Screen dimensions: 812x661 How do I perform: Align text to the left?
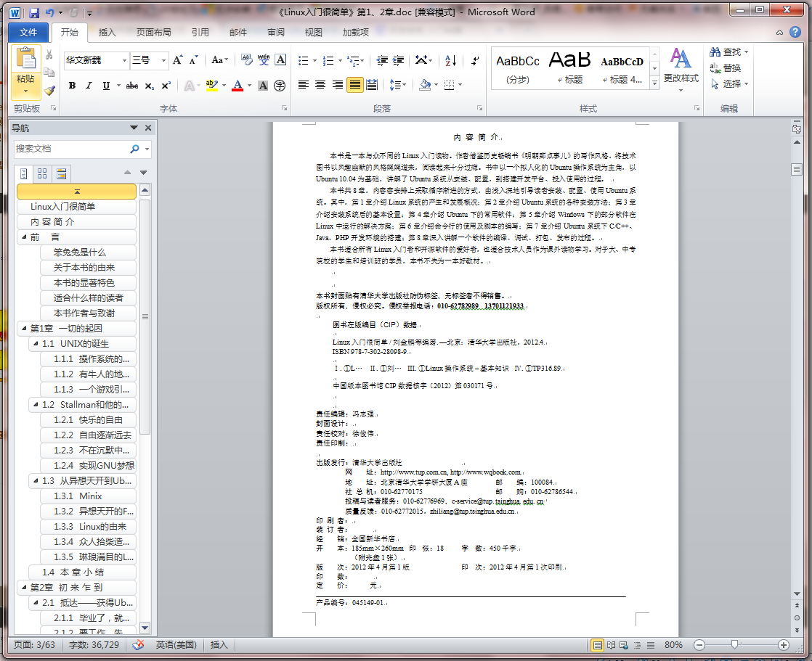pyautogui.click(x=304, y=85)
